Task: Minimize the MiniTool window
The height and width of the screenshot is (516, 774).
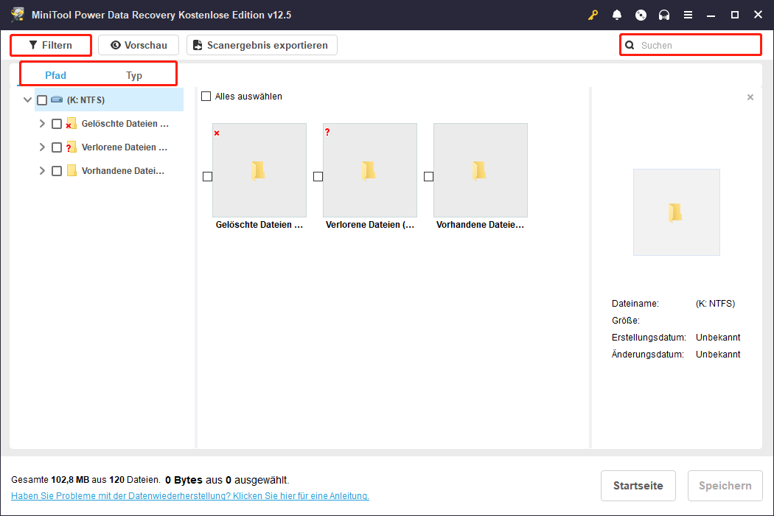Action: [711, 15]
